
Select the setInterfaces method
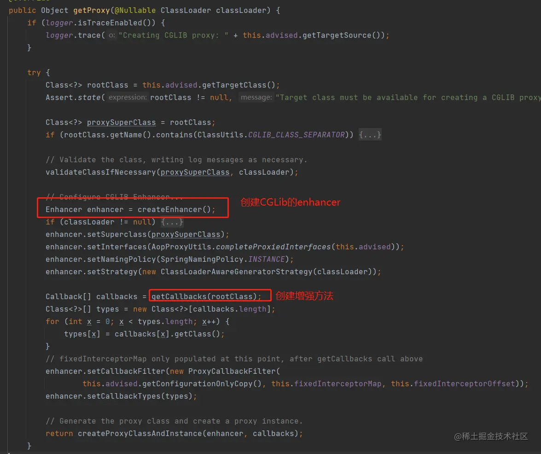[116, 247]
